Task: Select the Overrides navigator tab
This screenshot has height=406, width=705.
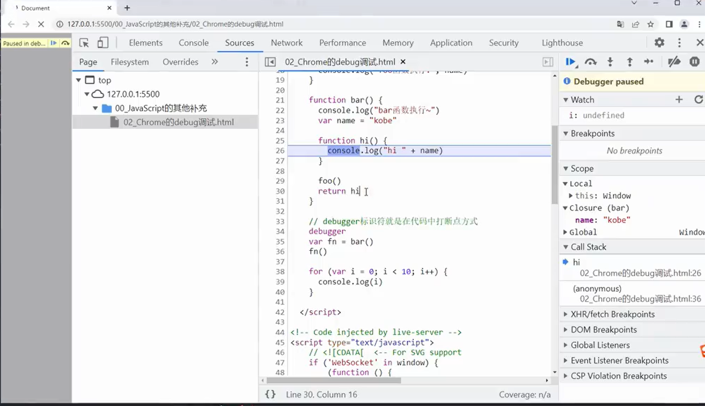Action: click(x=180, y=62)
